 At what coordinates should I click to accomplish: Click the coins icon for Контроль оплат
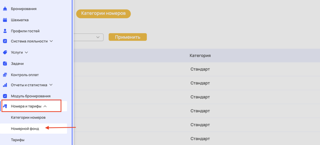(x=5, y=75)
